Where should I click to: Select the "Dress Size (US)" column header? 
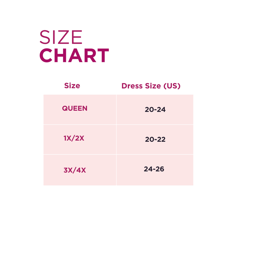[151, 86]
